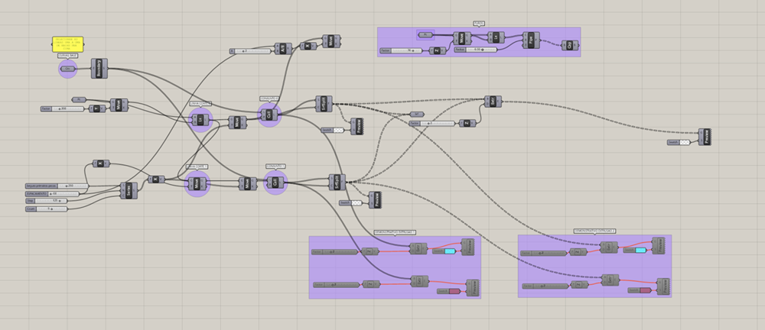Click the X unit vector above the Series sliders
765x330 pixels.
click(101, 163)
